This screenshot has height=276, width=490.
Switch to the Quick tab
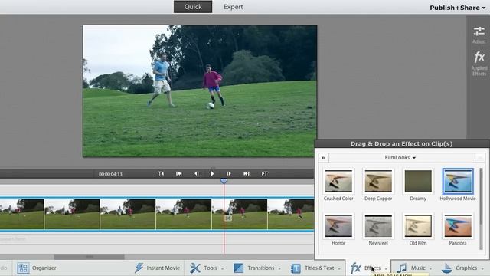(193, 7)
